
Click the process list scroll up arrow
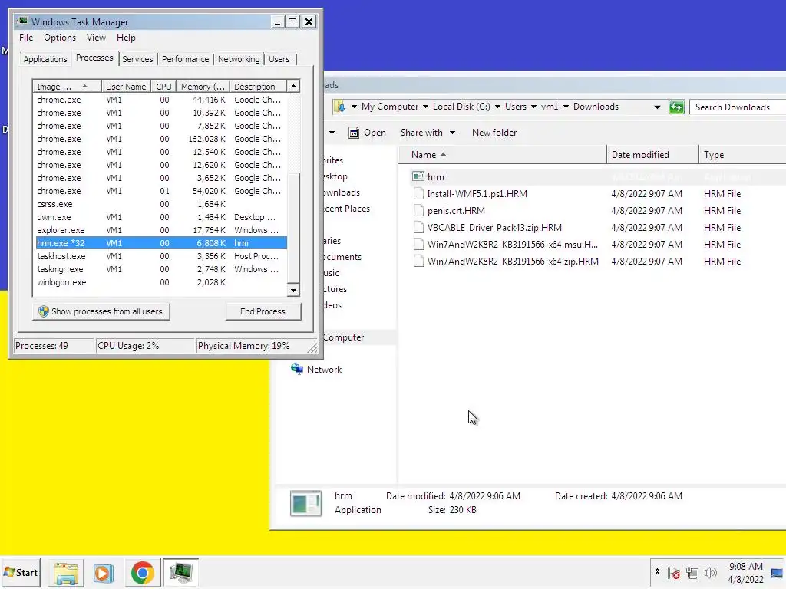coord(293,86)
